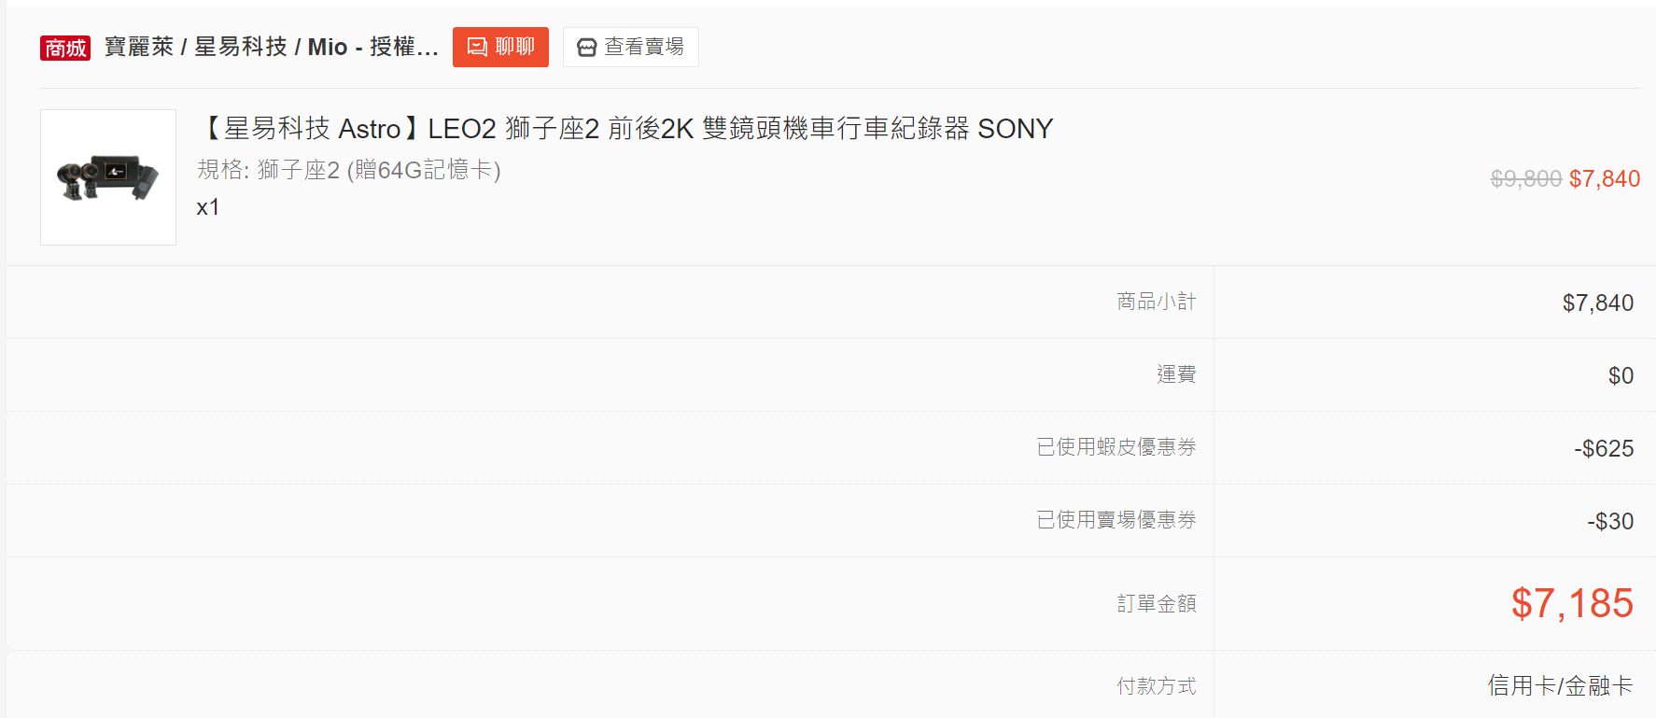Click the 已使用蝦皮優惠券 voucher label
The image size is (1656, 718).
1116,447
